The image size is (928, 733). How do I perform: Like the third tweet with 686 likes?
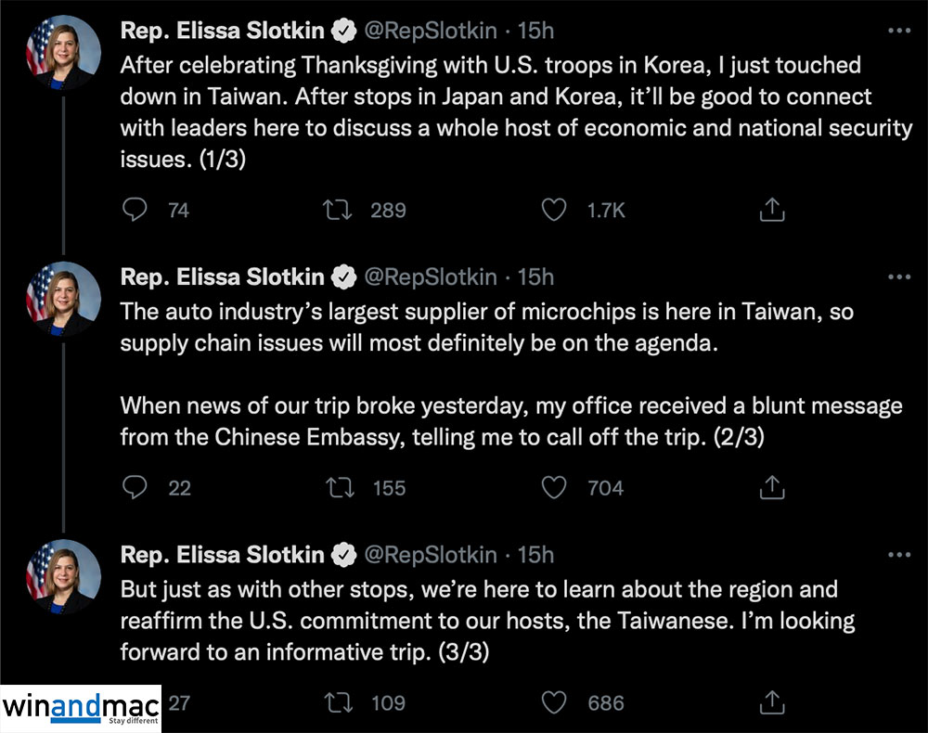tap(554, 702)
